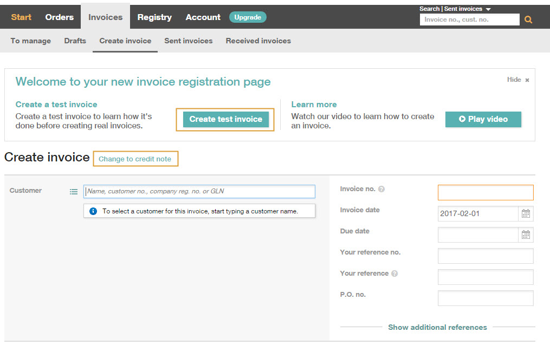
Task: Switch to the To manage subtab
Action: tap(30, 41)
